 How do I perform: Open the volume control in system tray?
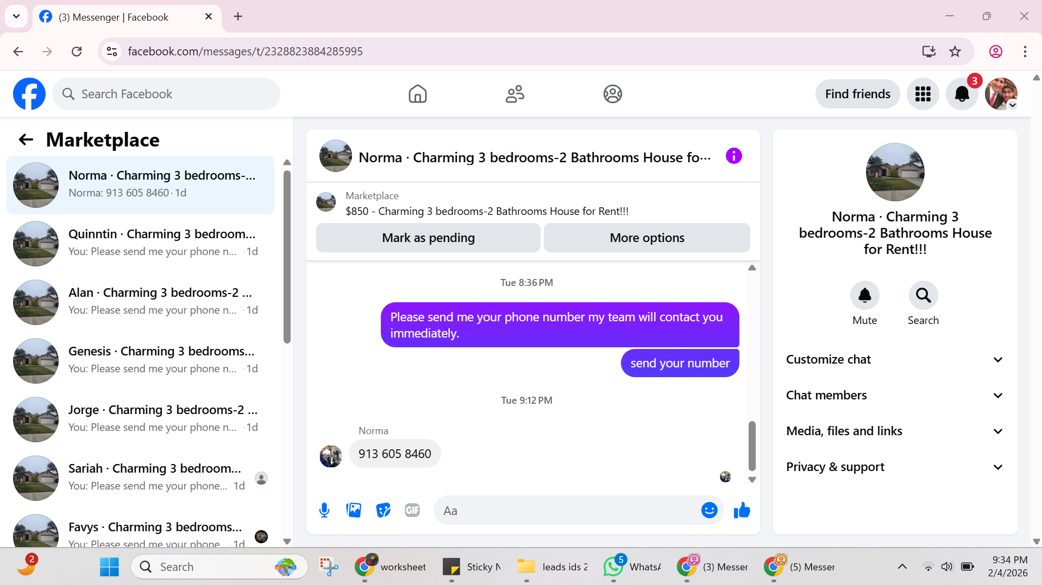pos(947,567)
